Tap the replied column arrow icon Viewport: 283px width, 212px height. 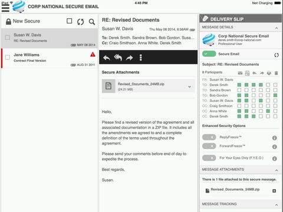tap(255, 73)
